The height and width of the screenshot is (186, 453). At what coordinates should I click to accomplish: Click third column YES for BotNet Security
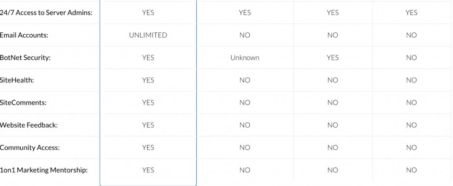point(332,58)
